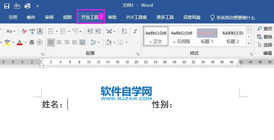
Task: Click the 替换 replace button
Action: coord(265,37)
